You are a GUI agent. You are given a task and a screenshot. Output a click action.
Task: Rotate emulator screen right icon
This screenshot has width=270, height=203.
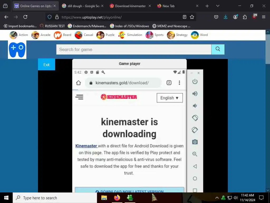pyautogui.click(x=195, y=130)
